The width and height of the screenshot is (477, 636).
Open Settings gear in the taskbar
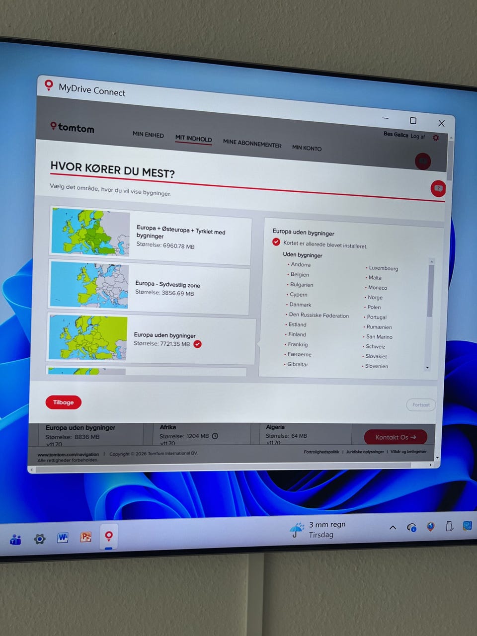[39, 539]
